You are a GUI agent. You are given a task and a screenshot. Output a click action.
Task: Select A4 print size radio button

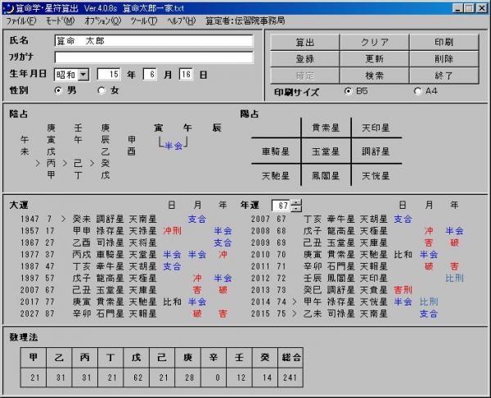coord(417,91)
